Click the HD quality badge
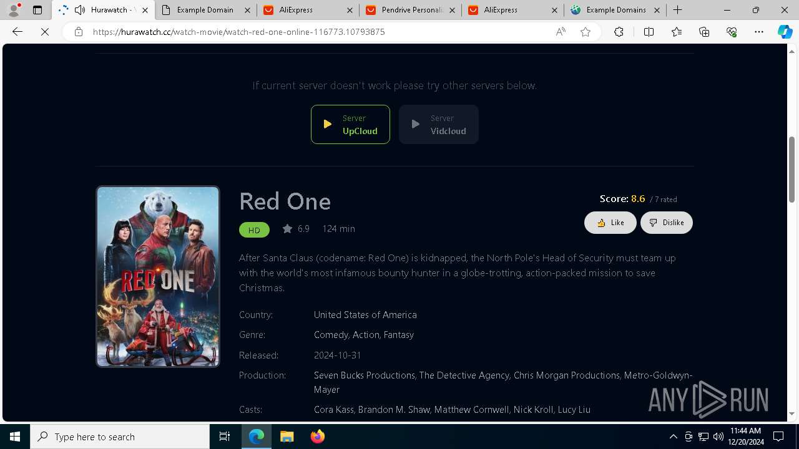This screenshot has height=449, width=799. point(254,230)
